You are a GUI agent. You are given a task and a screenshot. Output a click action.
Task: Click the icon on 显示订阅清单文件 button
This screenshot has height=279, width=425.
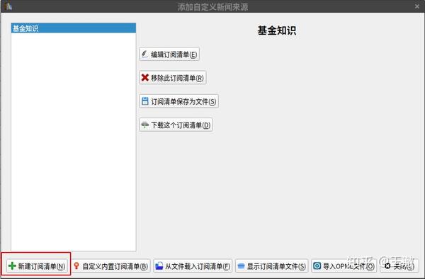coord(241,266)
